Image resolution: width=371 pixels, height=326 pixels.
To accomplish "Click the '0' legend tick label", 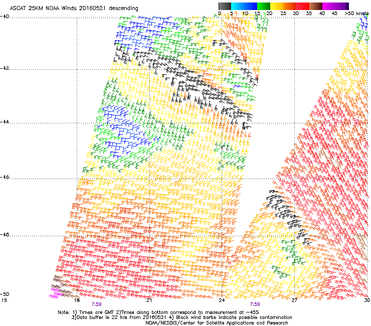I will point(220,13).
